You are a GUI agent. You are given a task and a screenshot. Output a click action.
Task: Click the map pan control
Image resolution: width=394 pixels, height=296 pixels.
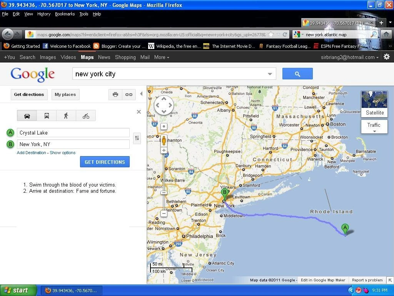click(x=164, y=105)
